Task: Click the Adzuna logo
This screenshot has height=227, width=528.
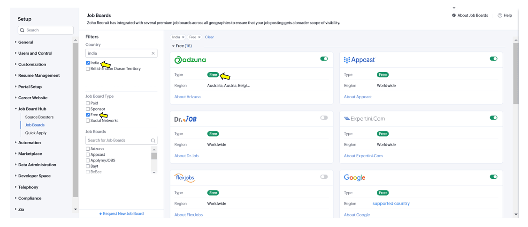Action: click(190, 60)
